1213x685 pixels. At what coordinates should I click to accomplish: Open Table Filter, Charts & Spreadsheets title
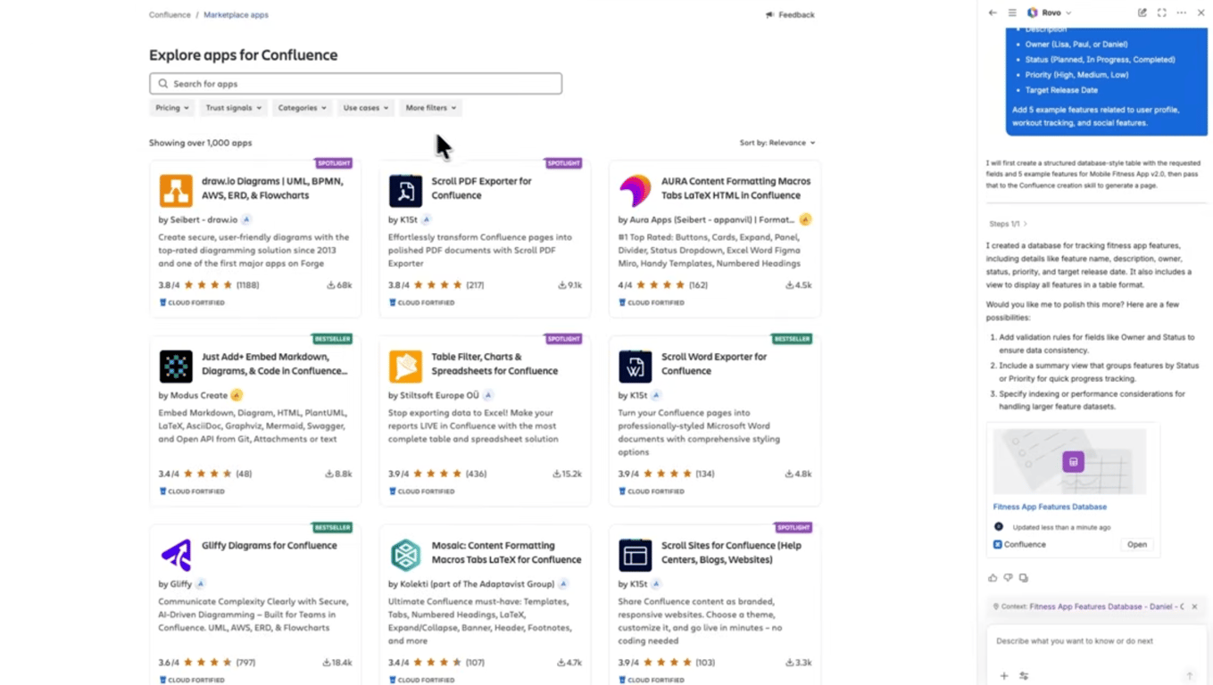[494, 364]
